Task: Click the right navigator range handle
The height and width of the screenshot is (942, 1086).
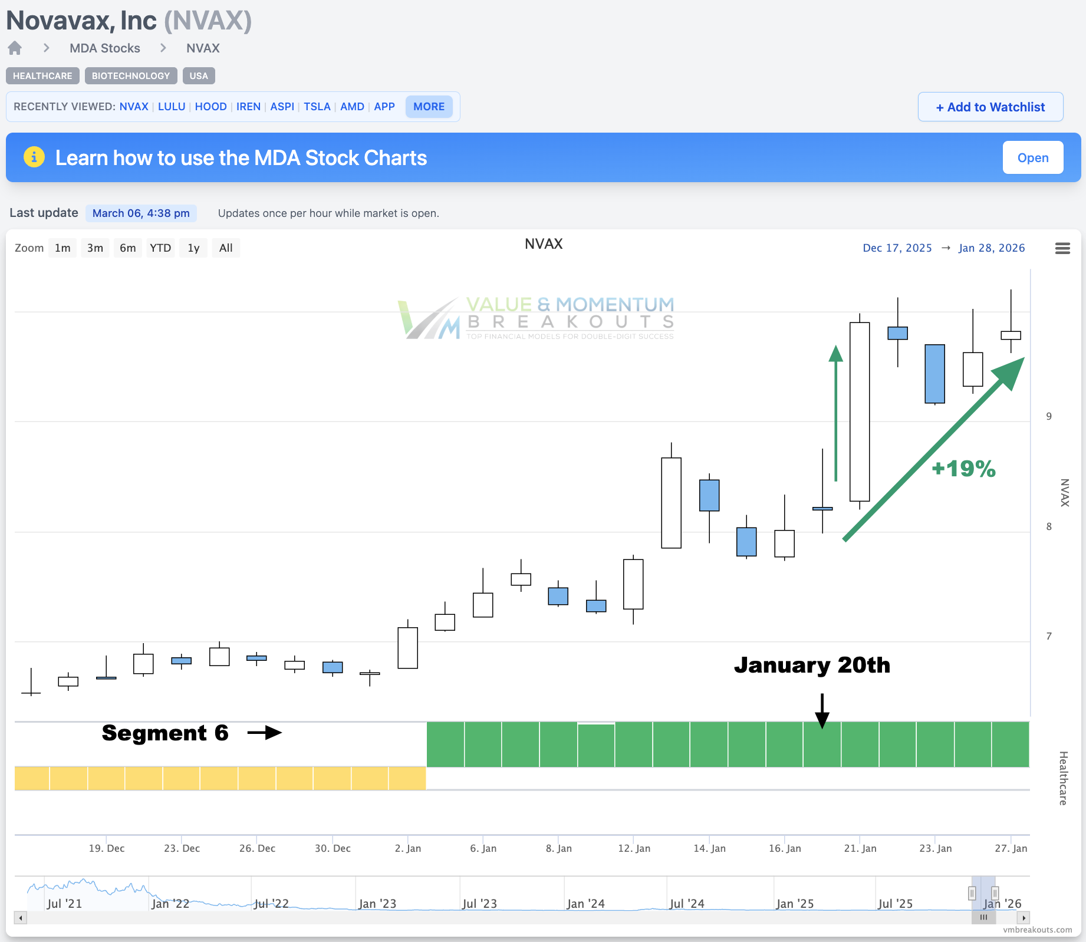Action: [x=995, y=894]
